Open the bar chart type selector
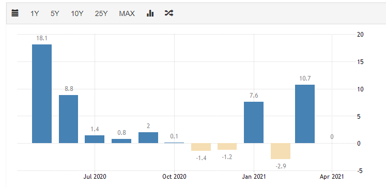386x188 pixels. coord(150,13)
